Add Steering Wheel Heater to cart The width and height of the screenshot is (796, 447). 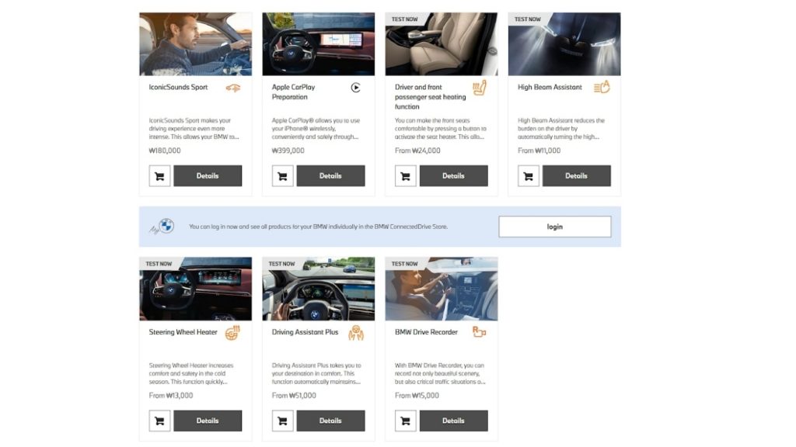(x=159, y=421)
